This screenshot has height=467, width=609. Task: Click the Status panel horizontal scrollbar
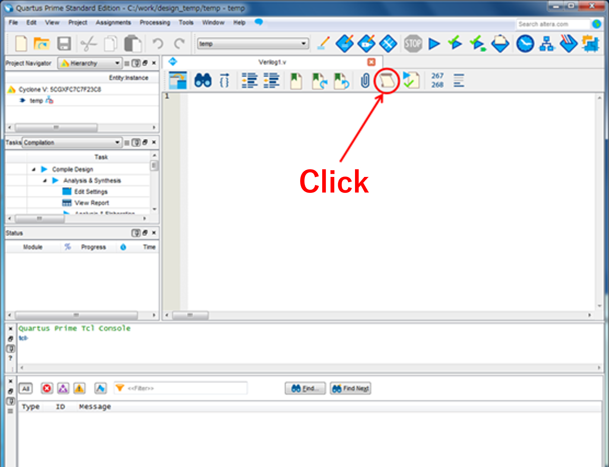click(x=76, y=315)
